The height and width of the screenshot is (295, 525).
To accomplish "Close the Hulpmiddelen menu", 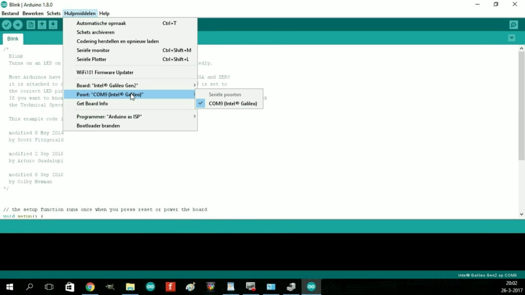I will click(80, 14).
